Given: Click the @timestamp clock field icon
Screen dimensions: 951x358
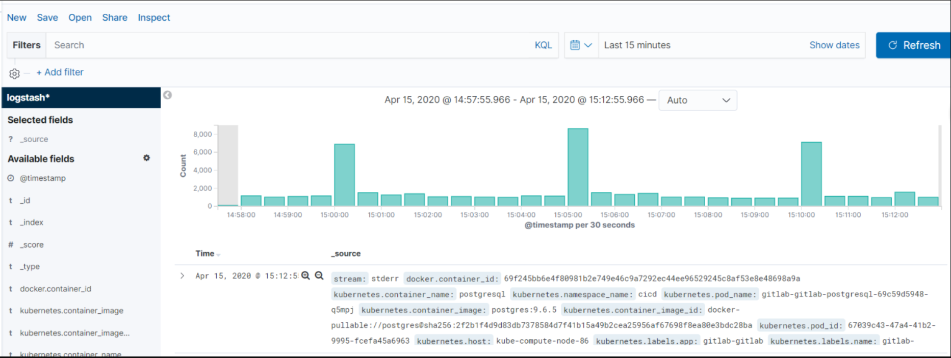Looking at the screenshot, I should pyautogui.click(x=11, y=178).
